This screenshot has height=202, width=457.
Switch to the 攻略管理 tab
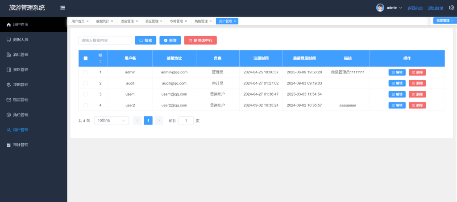tap(176, 21)
